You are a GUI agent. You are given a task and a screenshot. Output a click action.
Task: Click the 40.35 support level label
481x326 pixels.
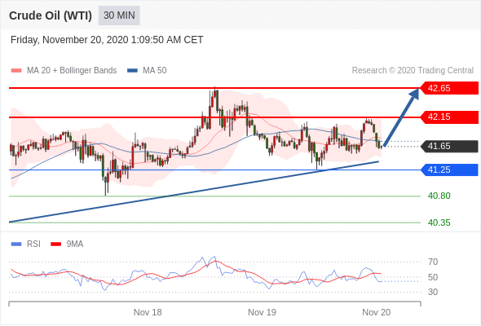coord(439,222)
